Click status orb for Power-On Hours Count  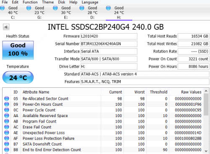[7, 104]
